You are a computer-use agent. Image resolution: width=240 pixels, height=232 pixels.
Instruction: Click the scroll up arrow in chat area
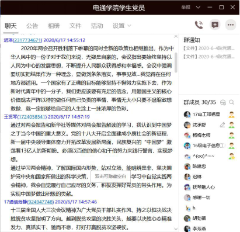[x=176, y=36]
